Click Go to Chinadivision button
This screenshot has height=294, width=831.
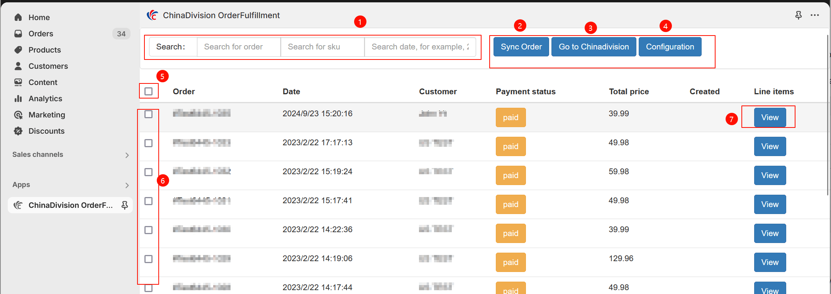point(594,47)
